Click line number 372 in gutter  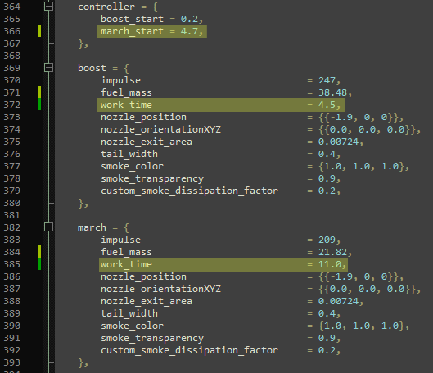[x=12, y=105]
